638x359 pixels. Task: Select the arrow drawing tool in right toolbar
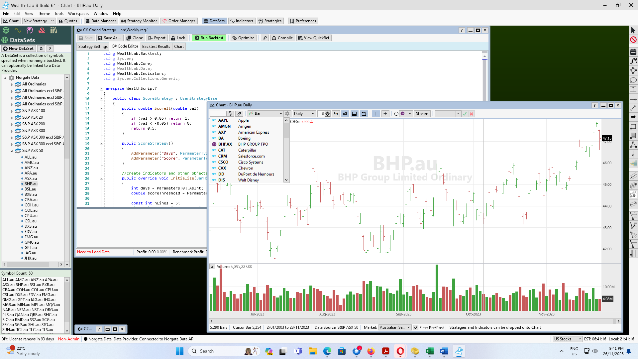[633, 117]
